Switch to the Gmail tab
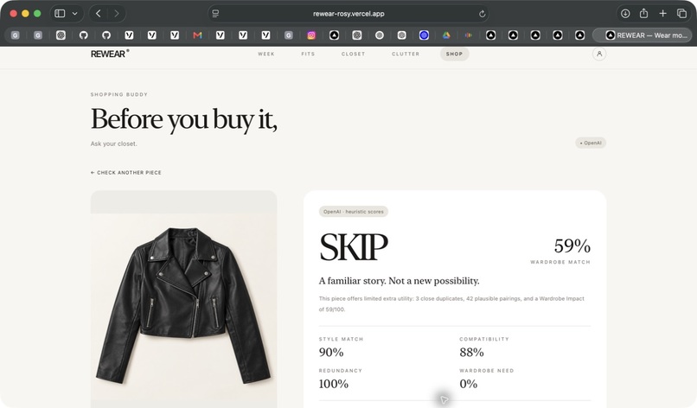 coord(197,35)
